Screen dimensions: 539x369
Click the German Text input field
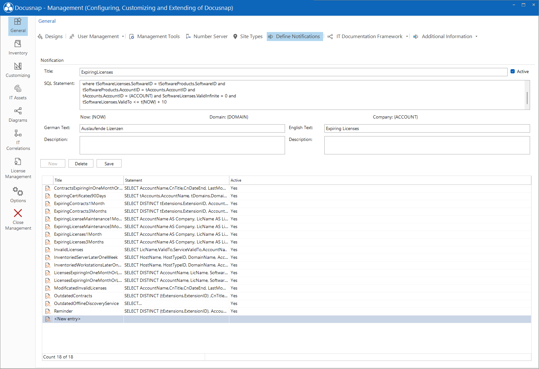tap(182, 128)
